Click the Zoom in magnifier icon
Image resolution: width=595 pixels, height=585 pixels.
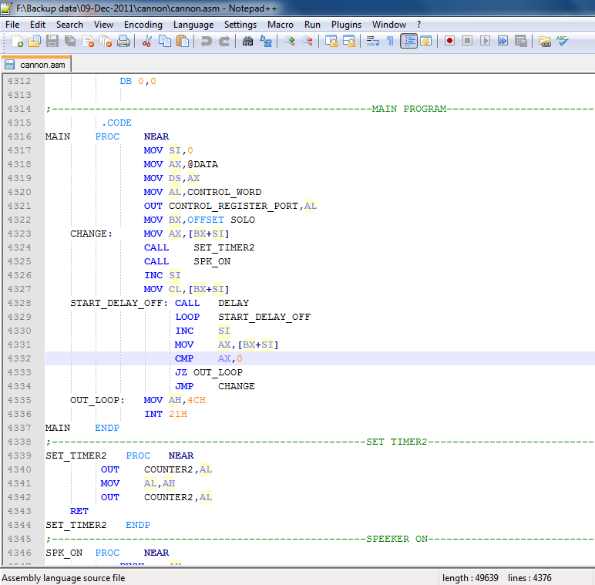(290, 41)
